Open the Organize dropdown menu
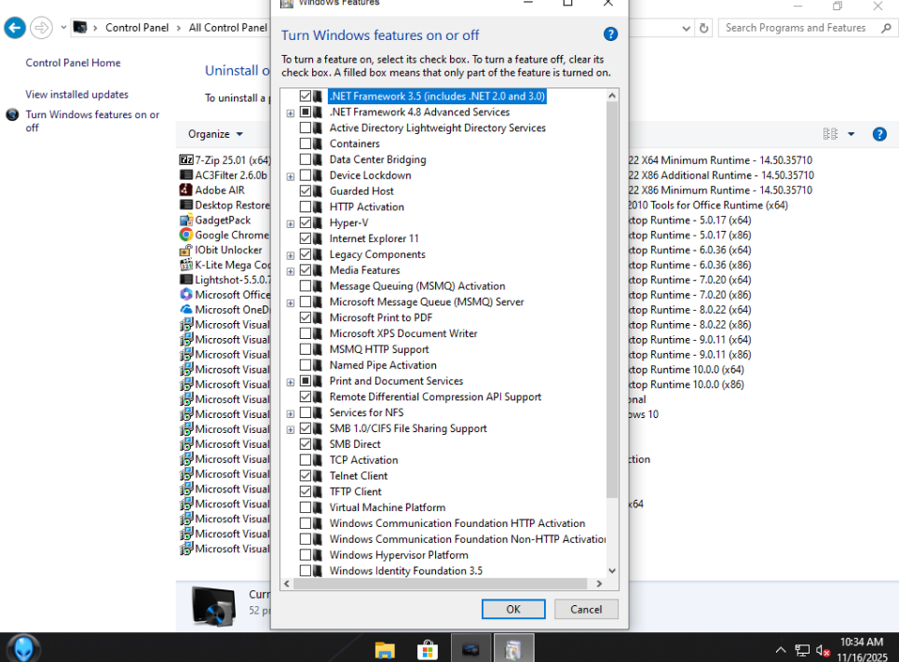 pyautogui.click(x=215, y=134)
